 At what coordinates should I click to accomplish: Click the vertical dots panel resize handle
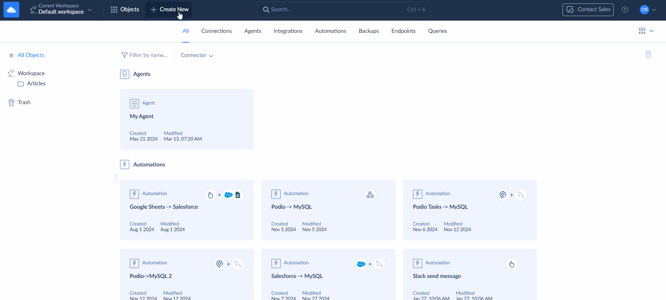point(116,178)
